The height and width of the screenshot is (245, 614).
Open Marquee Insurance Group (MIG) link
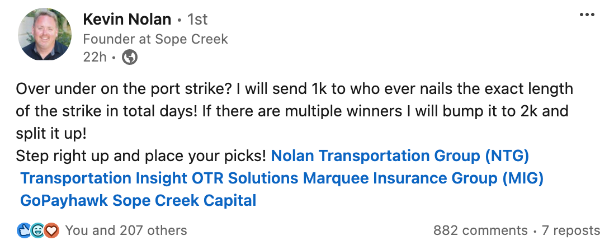pyautogui.click(x=423, y=178)
